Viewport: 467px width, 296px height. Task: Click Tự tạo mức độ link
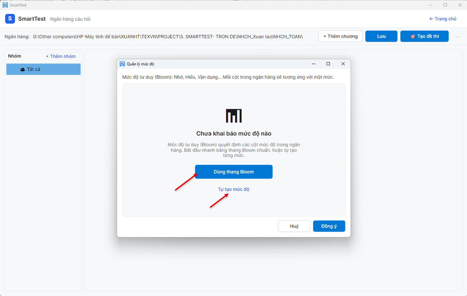click(x=234, y=189)
